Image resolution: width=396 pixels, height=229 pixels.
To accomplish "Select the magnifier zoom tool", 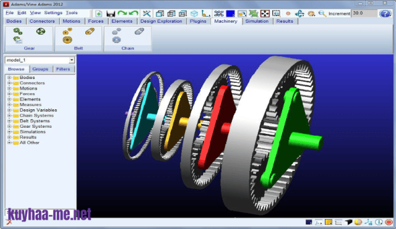I will [x=322, y=14].
